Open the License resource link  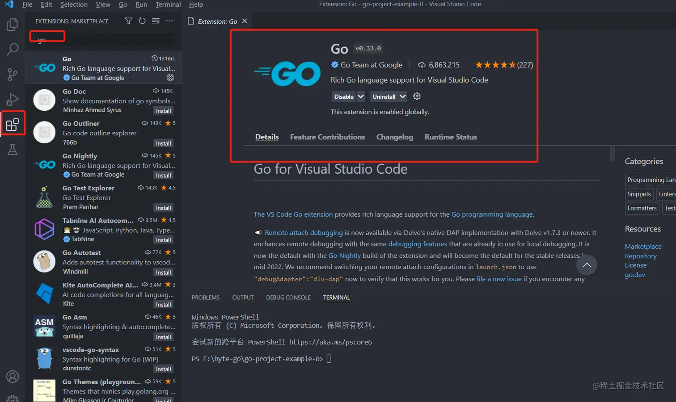(636, 265)
